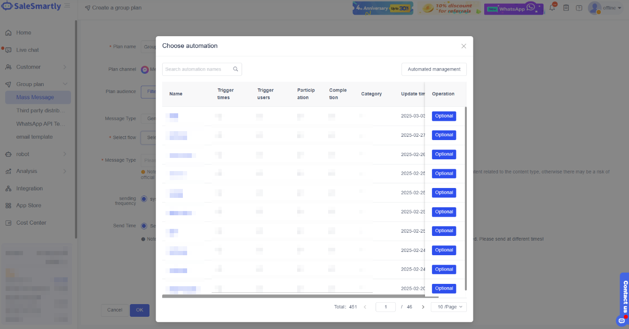The image size is (629, 329).
Task: Open the clipboard task list icon
Action: 566,8
